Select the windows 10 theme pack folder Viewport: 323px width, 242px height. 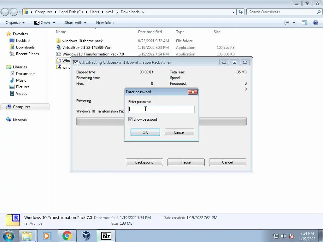(82, 41)
